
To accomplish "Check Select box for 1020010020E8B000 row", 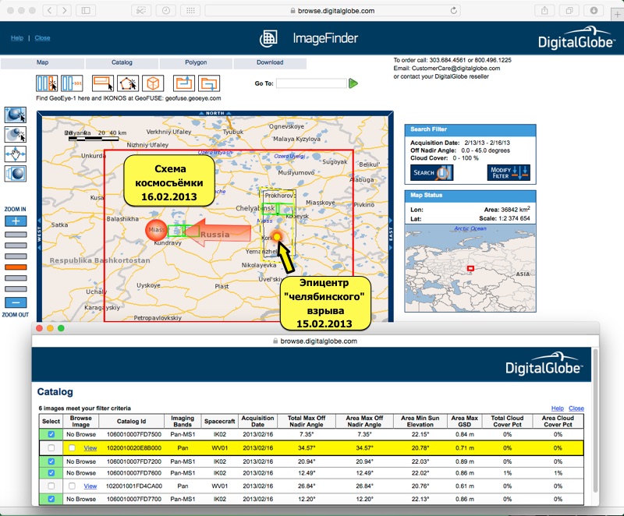I will click(x=51, y=447).
